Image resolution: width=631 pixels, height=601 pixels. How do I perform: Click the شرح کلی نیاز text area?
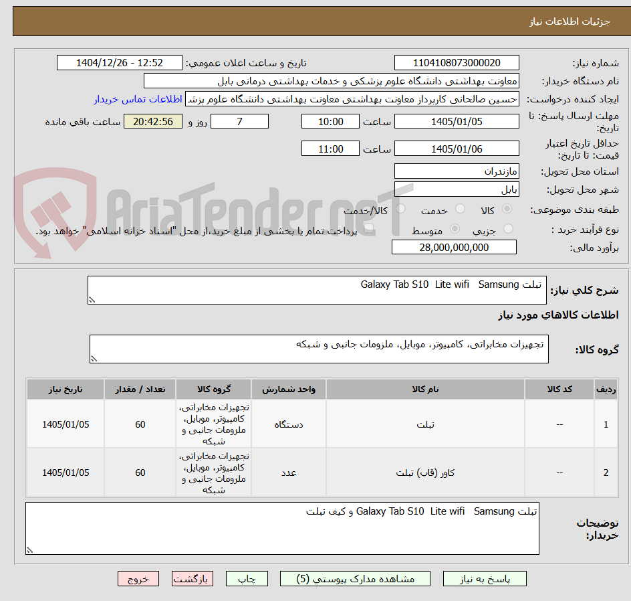pos(317,290)
